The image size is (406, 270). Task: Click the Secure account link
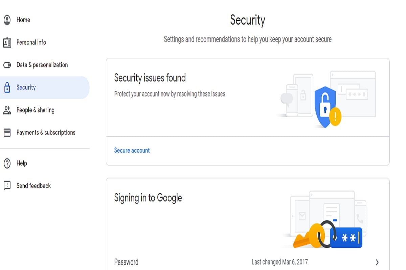coord(132,150)
